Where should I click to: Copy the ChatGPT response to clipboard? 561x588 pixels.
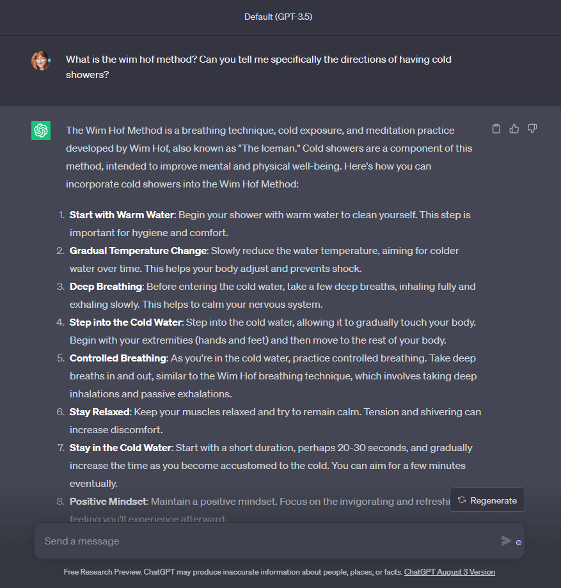click(496, 129)
